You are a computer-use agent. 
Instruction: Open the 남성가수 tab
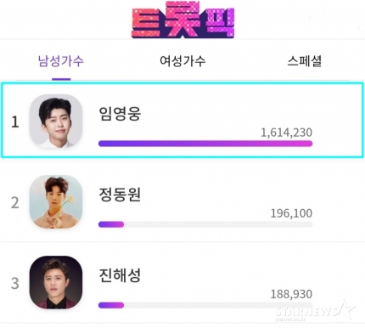tap(61, 61)
